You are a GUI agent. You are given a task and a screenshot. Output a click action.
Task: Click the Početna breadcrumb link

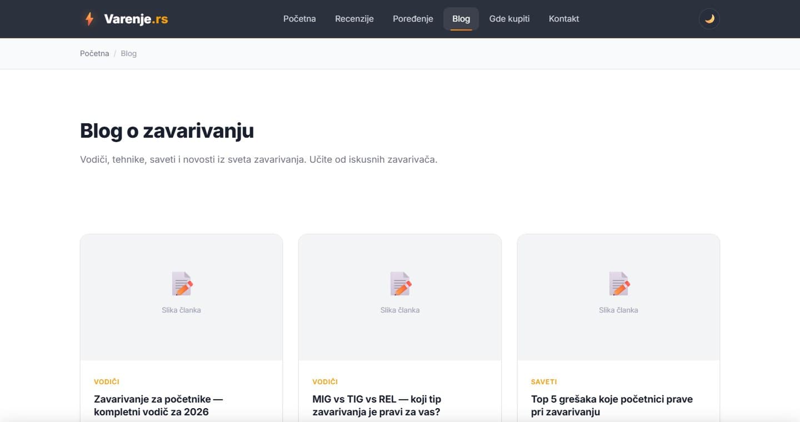point(94,54)
